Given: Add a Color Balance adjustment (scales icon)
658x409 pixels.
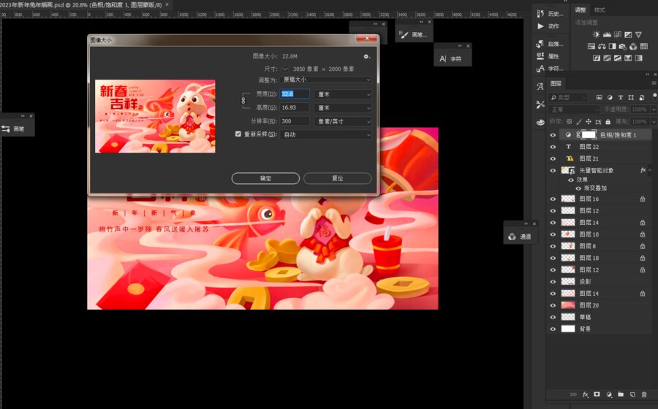Looking at the screenshot, I should click(602, 46).
